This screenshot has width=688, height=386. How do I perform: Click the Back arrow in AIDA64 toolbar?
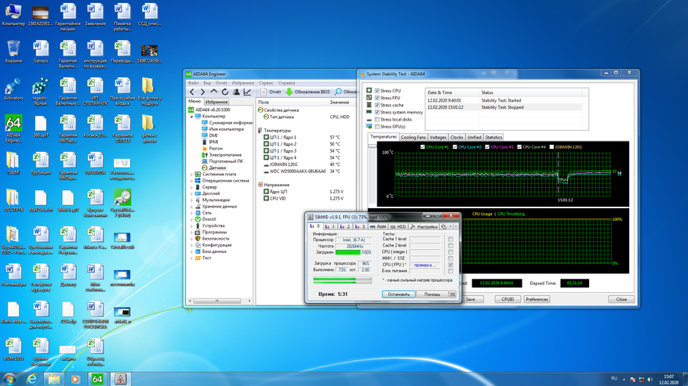point(192,92)
